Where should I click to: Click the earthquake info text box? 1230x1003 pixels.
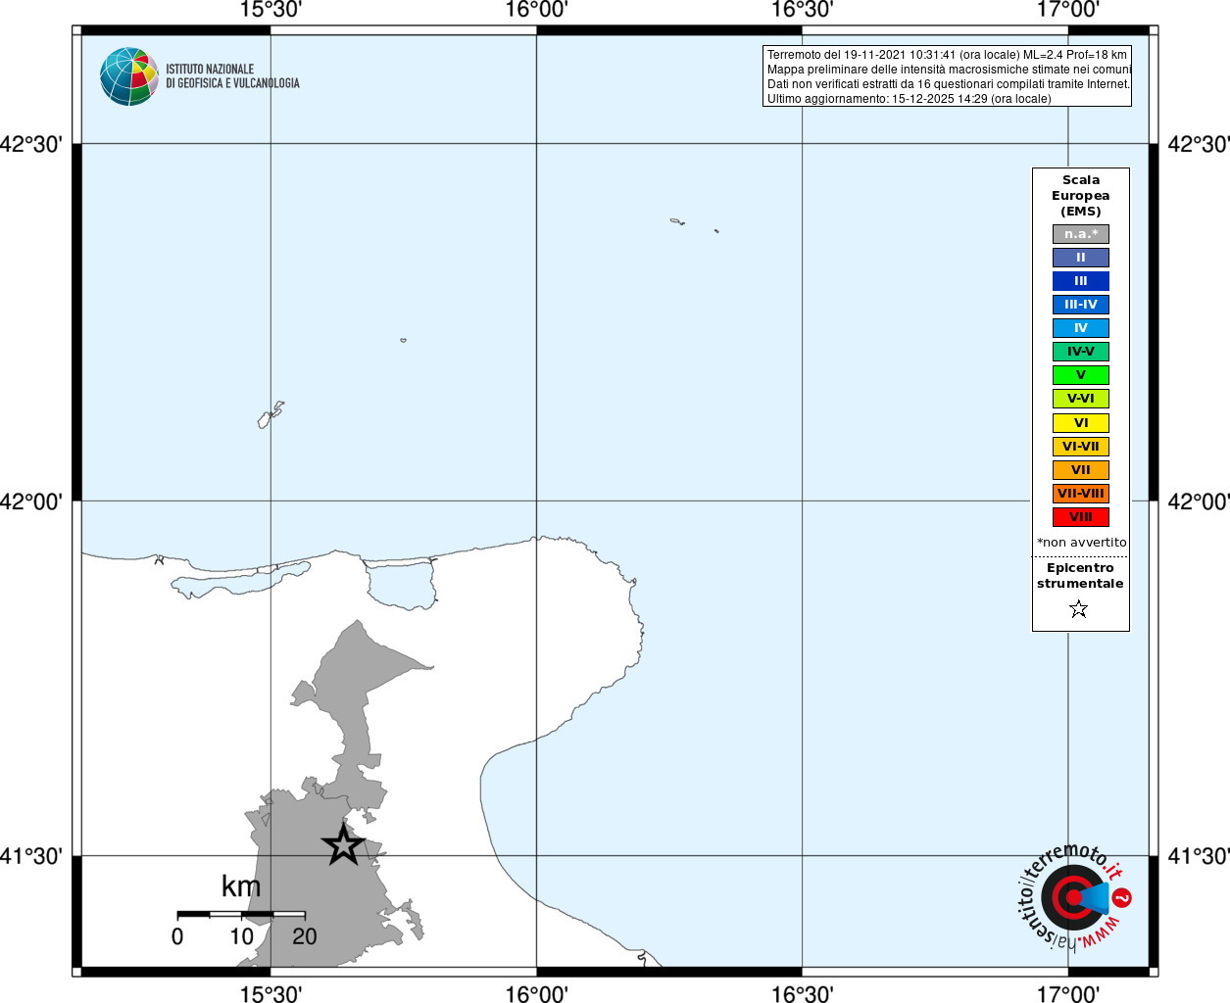947,76
